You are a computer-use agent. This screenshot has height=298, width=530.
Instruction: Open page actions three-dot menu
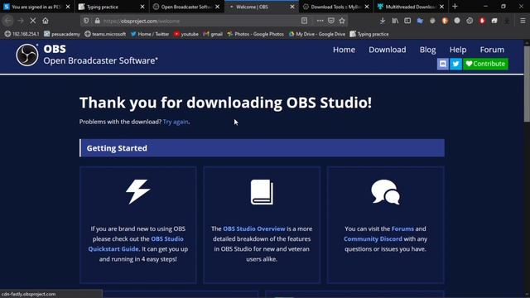[x=320, y=21]
